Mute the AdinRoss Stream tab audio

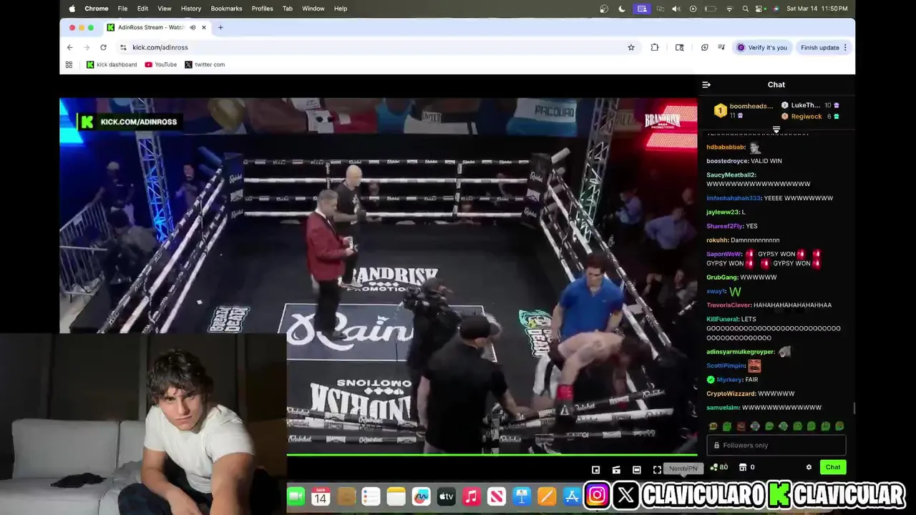point(192,27)
